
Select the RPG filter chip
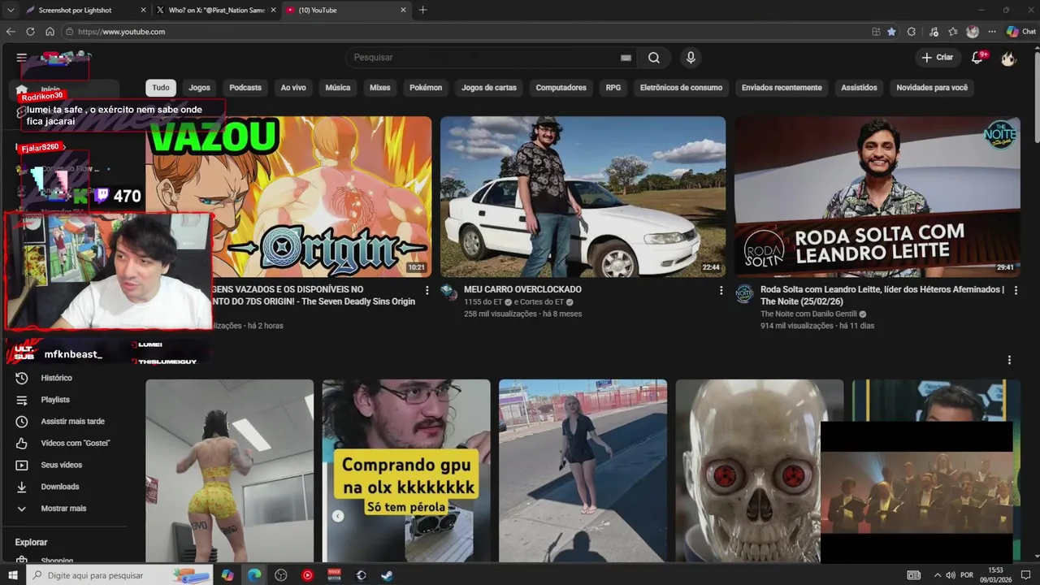pos(613,88)
